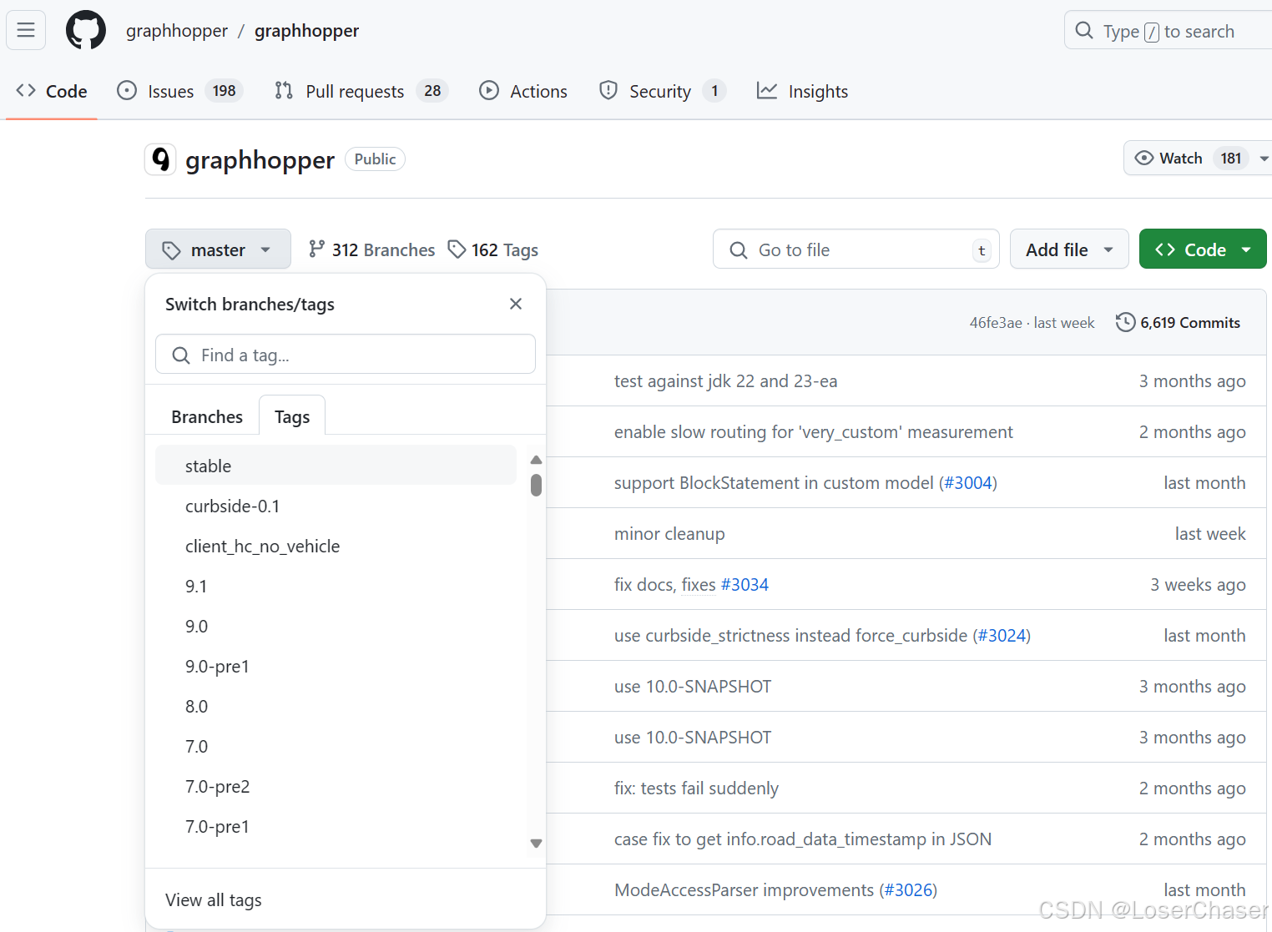This screenshot has width=1272, height=932.
Task: Open the Issues tab
Action: 179,91
